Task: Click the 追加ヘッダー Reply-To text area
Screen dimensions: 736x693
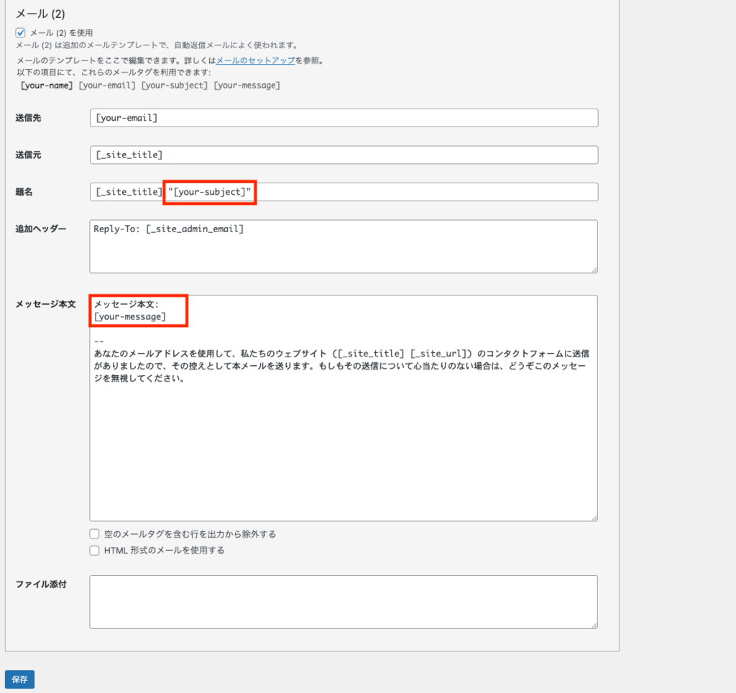Action: point(344,247)
